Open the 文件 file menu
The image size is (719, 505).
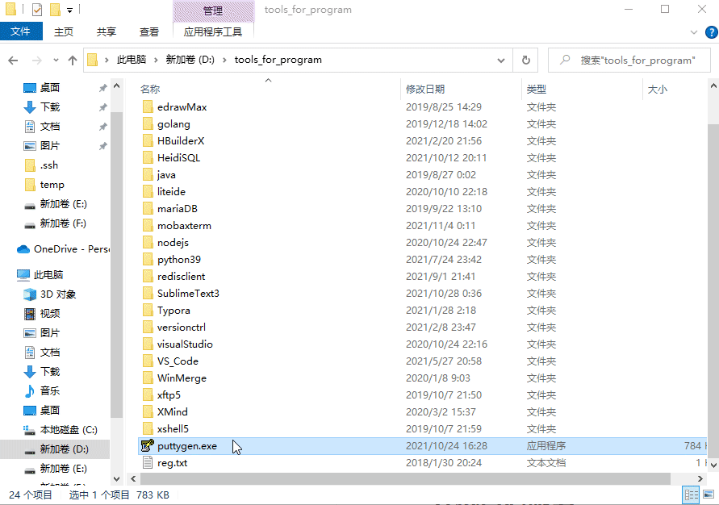[x=21, y=31]
